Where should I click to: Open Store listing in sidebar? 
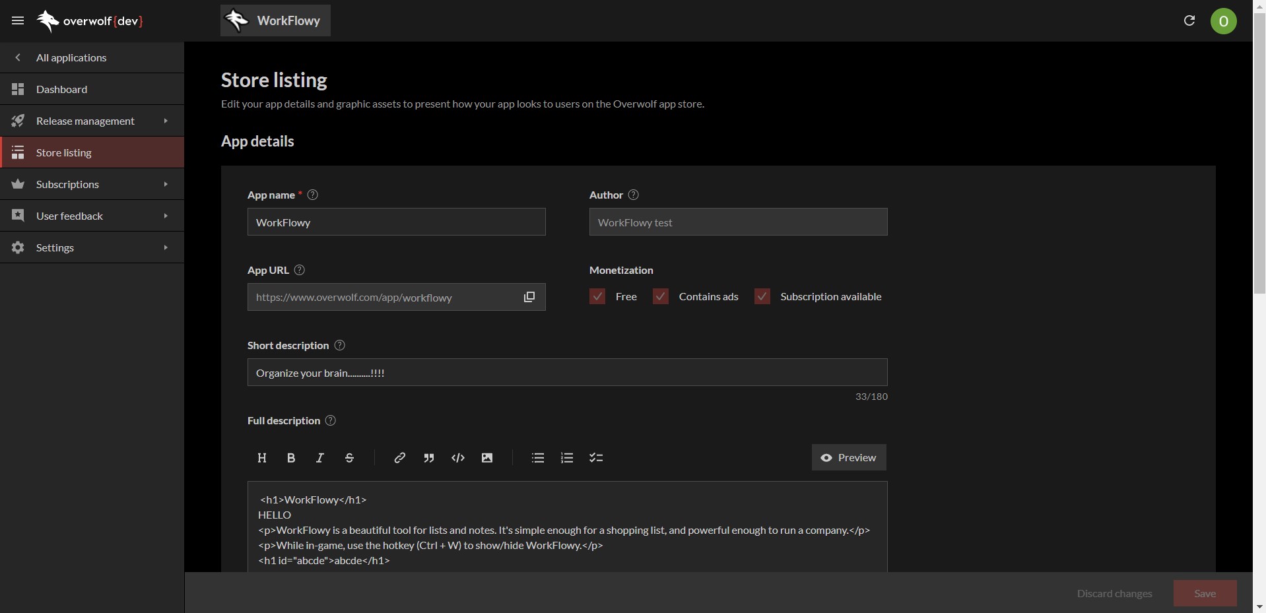click(x=92, y=152)
